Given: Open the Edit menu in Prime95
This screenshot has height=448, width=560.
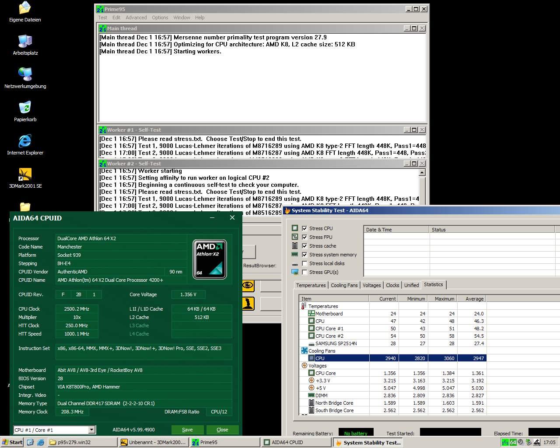Looking at the screenshot, I should [x=116, y=17].
